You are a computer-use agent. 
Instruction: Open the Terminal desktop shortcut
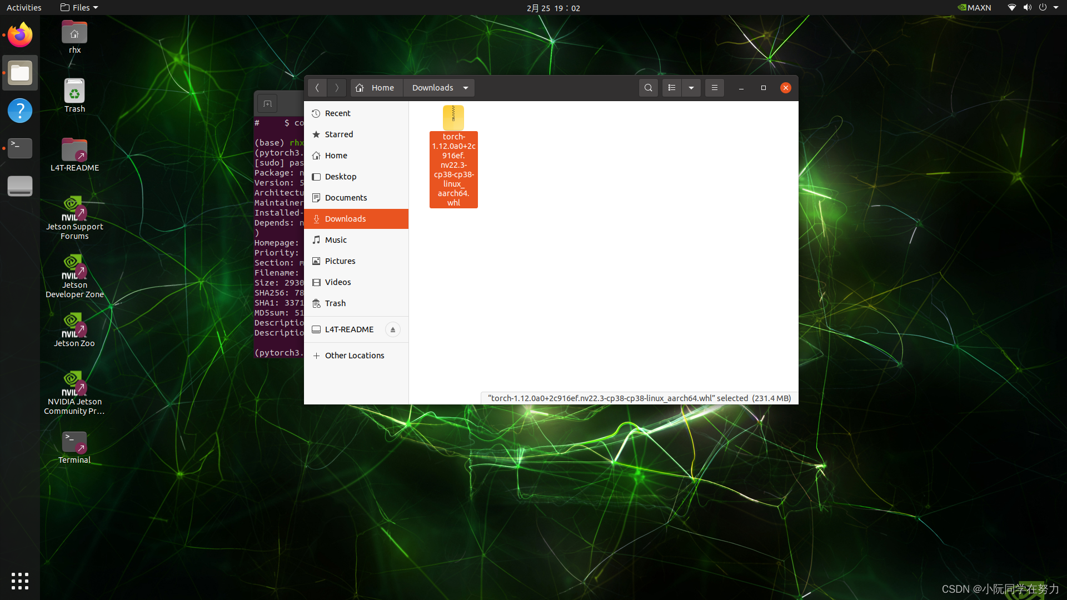click(x=74, y=447)
